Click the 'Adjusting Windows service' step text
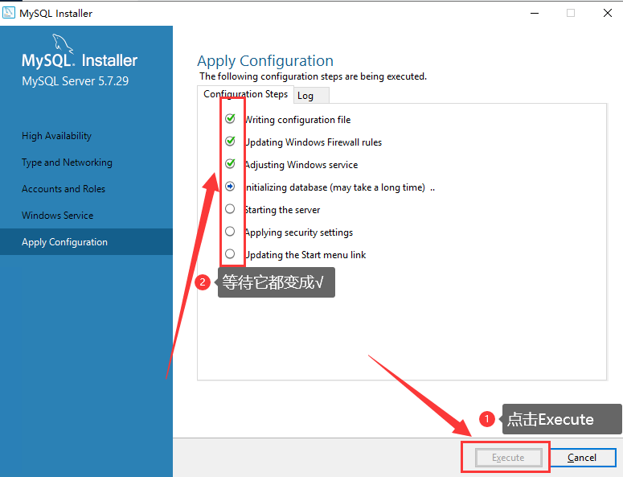 pyautogui.click(x=301, y=165)
